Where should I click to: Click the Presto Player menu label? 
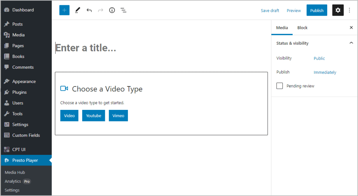(x=25, y=160)
